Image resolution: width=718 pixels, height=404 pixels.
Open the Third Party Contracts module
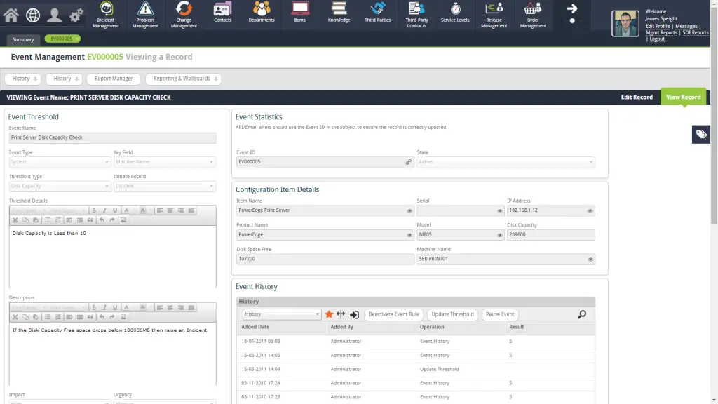416,15
